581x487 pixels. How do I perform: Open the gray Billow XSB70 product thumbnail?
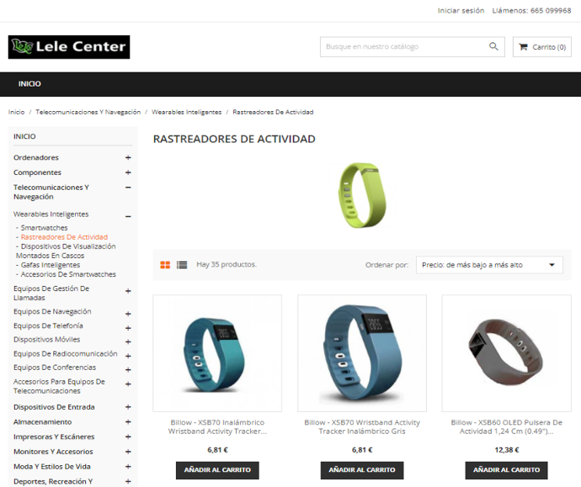point(362,353)
